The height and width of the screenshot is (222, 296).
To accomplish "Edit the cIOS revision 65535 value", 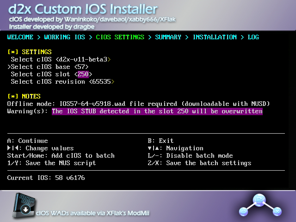I will click(102, 81).
